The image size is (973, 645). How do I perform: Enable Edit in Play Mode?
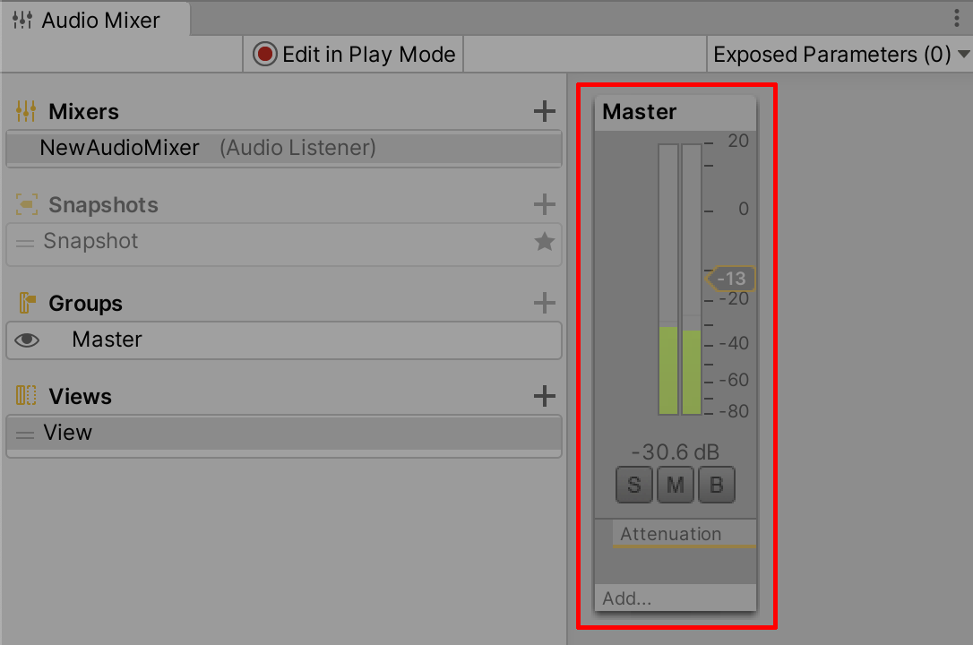coord(354,55)
